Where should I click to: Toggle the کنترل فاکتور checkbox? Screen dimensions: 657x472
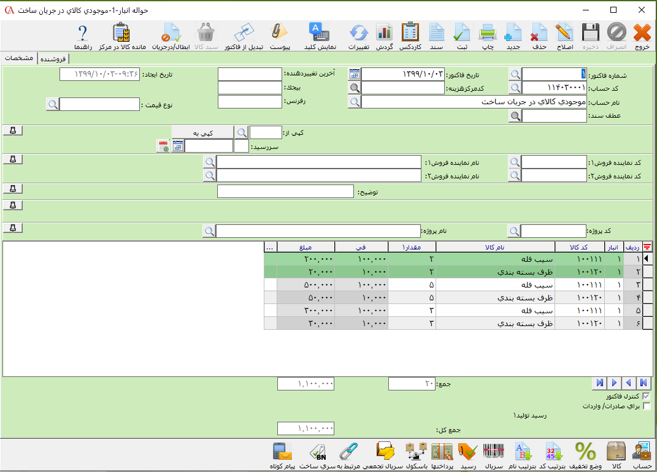[x=646, y=397]
